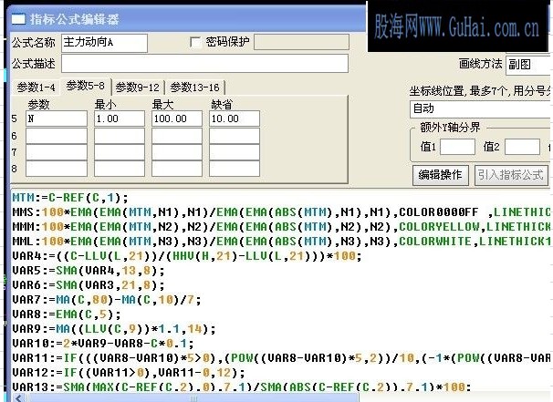Viewport: 553px width, 402px height.
Task: Click parameter 8 default field
Action: click(235, 169)
